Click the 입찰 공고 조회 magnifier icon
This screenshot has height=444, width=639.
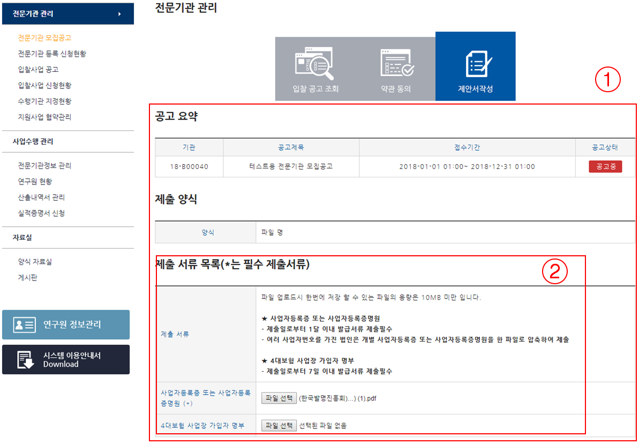point(314,64)
